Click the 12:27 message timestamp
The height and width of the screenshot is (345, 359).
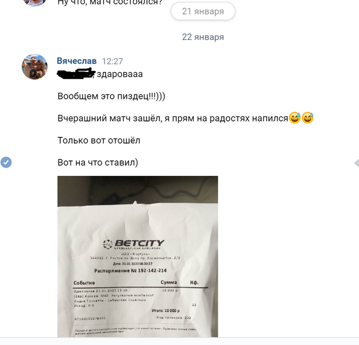112,62
